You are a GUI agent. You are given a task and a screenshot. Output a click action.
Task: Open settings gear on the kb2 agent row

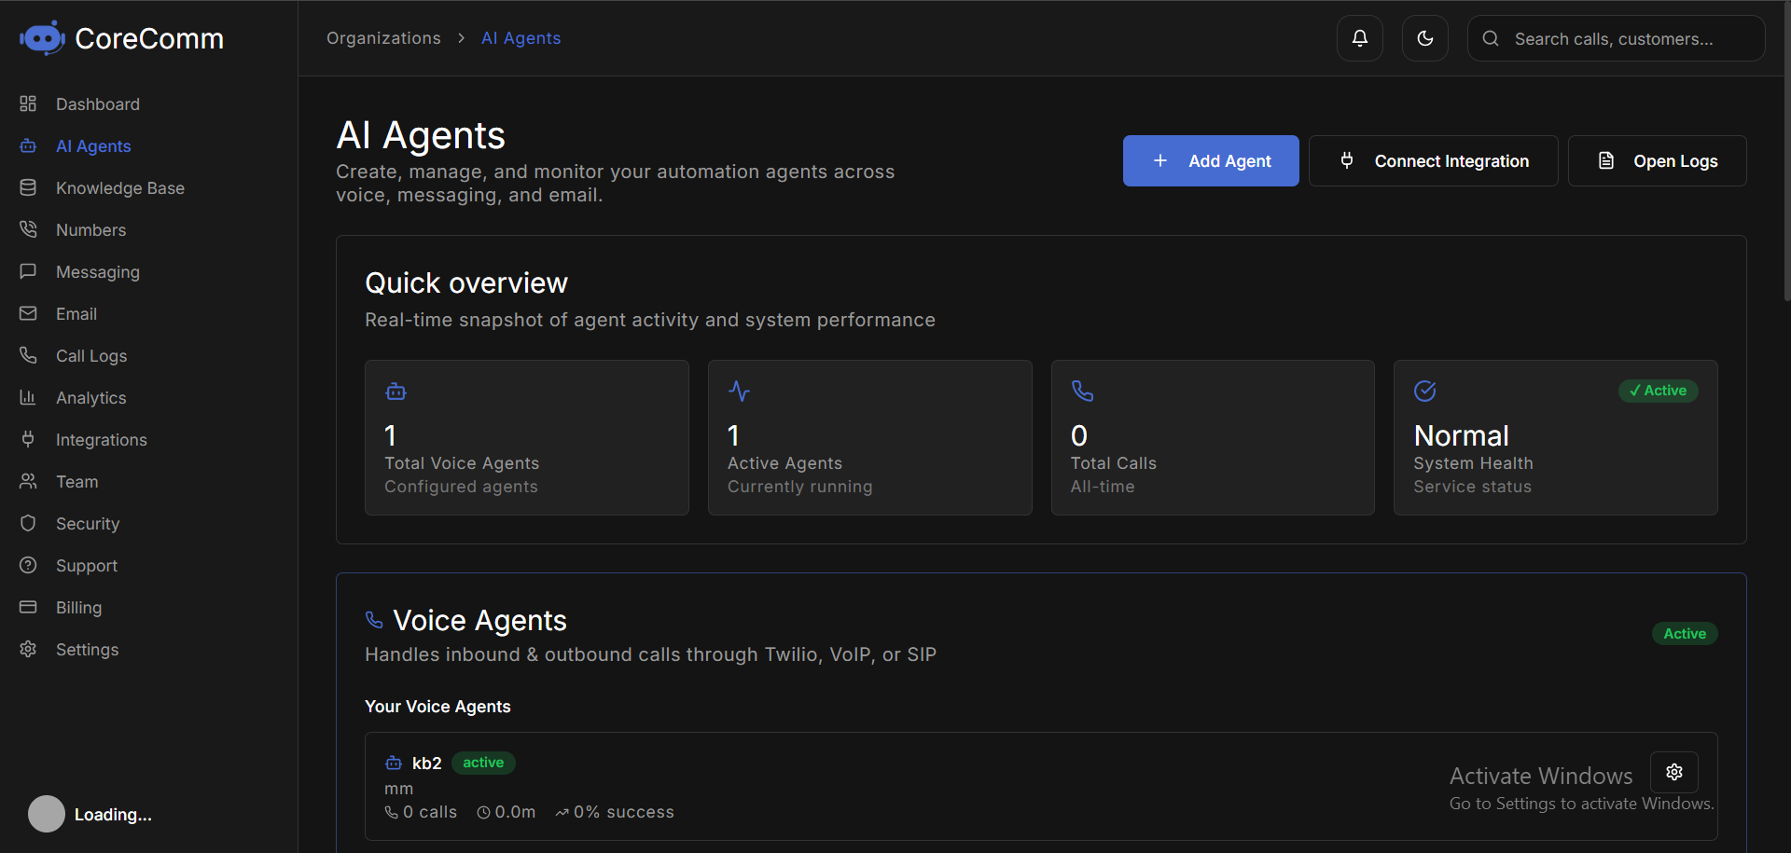click(1673, 772)
